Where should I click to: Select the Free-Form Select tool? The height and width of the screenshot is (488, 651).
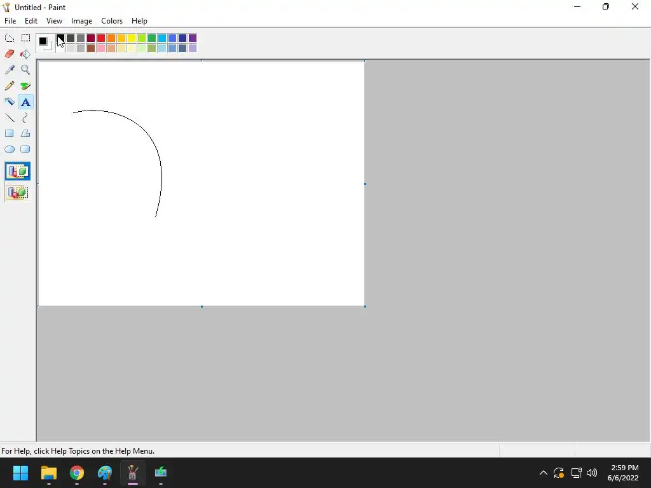click(x=10, y=38)
